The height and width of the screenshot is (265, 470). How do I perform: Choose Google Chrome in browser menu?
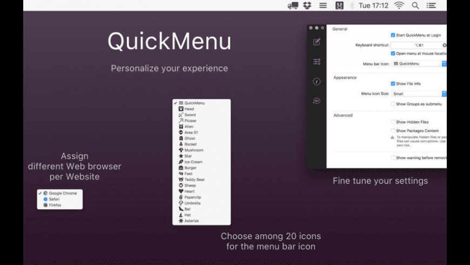click(x=59, y=193)
